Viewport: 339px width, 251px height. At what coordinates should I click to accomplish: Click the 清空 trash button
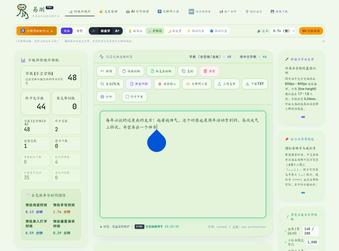pos(209,71)
